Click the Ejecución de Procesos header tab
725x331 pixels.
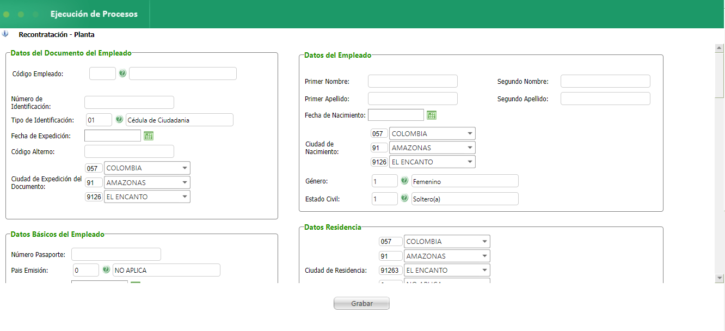[94, 14]
